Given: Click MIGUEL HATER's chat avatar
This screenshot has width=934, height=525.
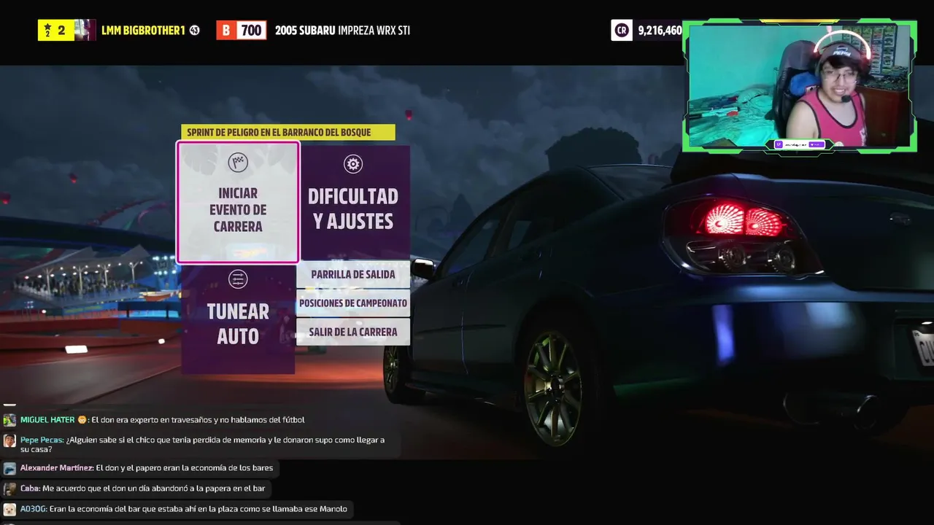Looking at the screenshot, I should pyautogui.click(x=9, y=420).
